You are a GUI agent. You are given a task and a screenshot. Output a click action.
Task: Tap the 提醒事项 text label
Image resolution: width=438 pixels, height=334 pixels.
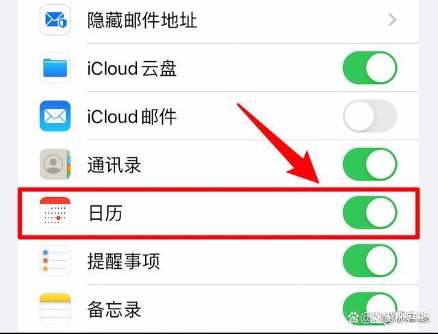[x=123, y=261]
